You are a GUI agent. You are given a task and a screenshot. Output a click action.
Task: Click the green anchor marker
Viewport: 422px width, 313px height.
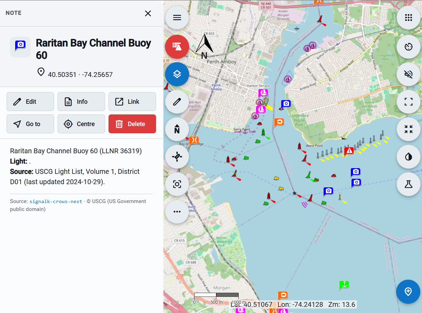pyautogui.click(x=344, y=285)
